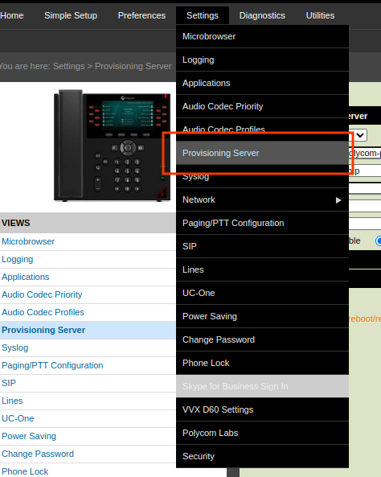Choose Lines in the Settings dropdown menu
Screen dimensions: 381x477
262,269
